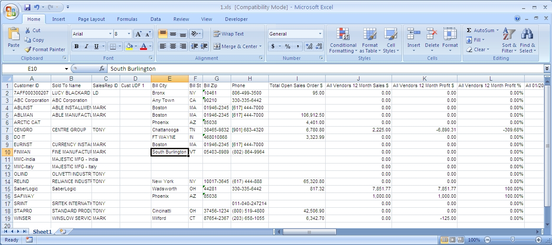The width and height of the screenshot is (552, 245).
Task: Click the Increase Decimal icon
Action: (x=309, y=46)
